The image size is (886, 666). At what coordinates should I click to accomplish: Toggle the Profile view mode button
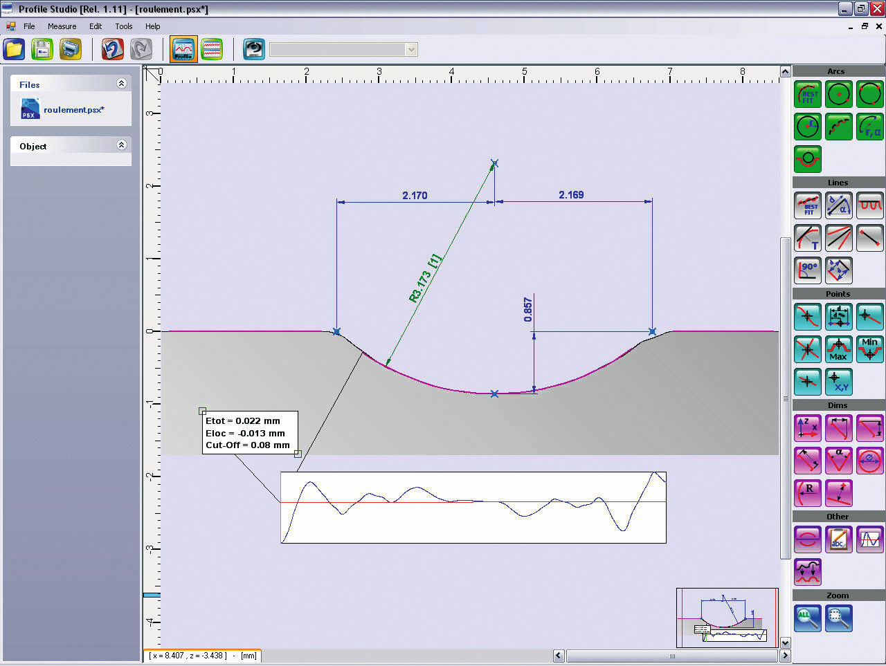tap(183, 49)
